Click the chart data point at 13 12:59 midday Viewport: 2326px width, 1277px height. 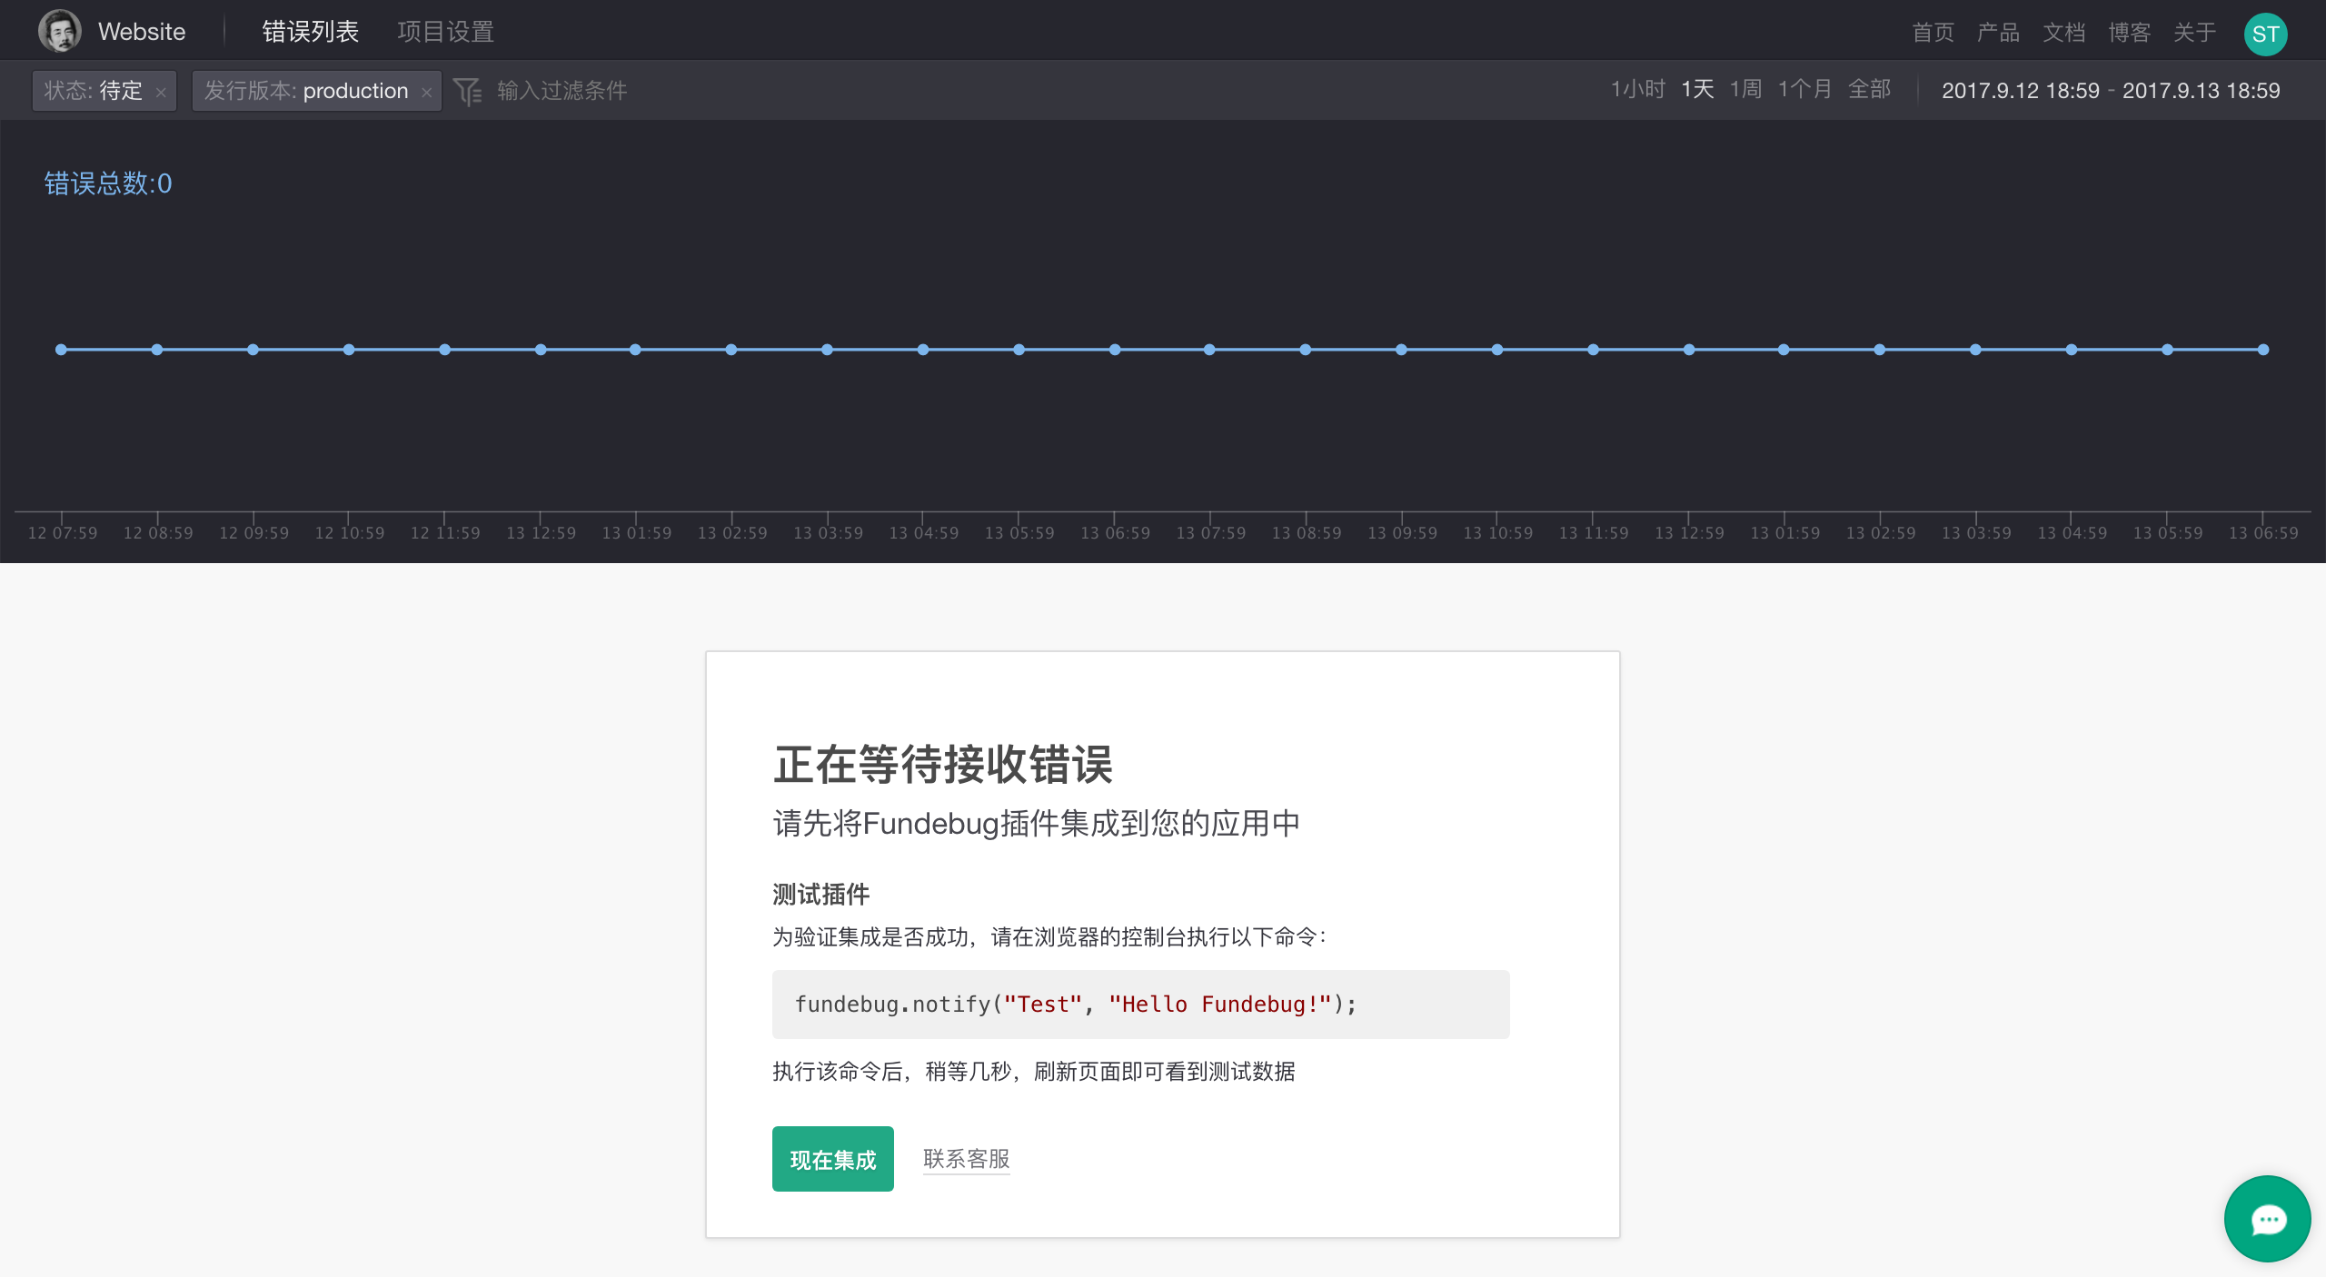click(x=1689, y=350)
